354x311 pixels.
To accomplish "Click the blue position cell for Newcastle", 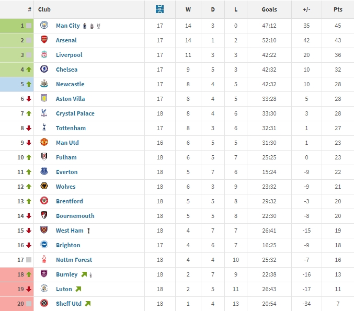I will 17,84.
